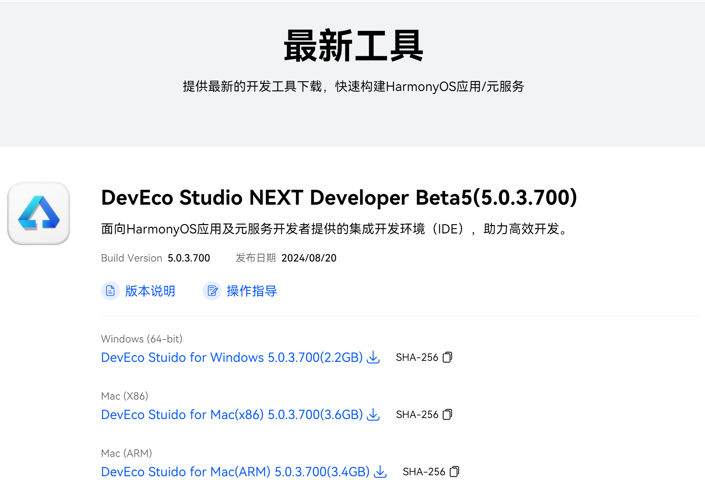Copy the Mac(x86) SHA-256 using copy icon
Image resolution: width=705 pixels, height=504 pixels.
click(447, 415)
